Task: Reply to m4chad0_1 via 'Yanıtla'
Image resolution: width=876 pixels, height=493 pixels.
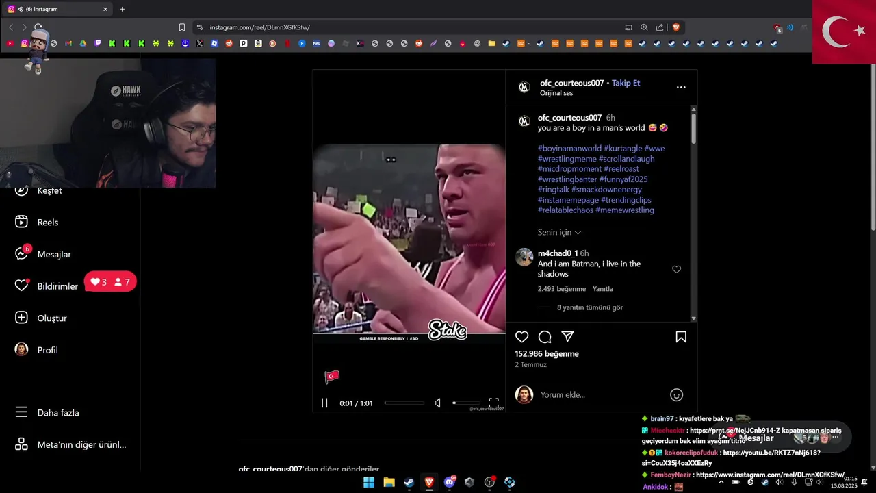Action: click(x=603, y=289)
